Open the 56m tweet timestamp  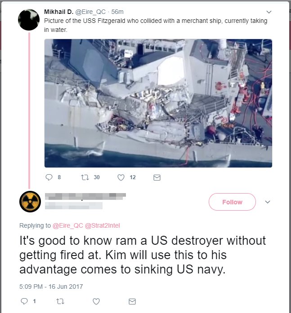117,12
